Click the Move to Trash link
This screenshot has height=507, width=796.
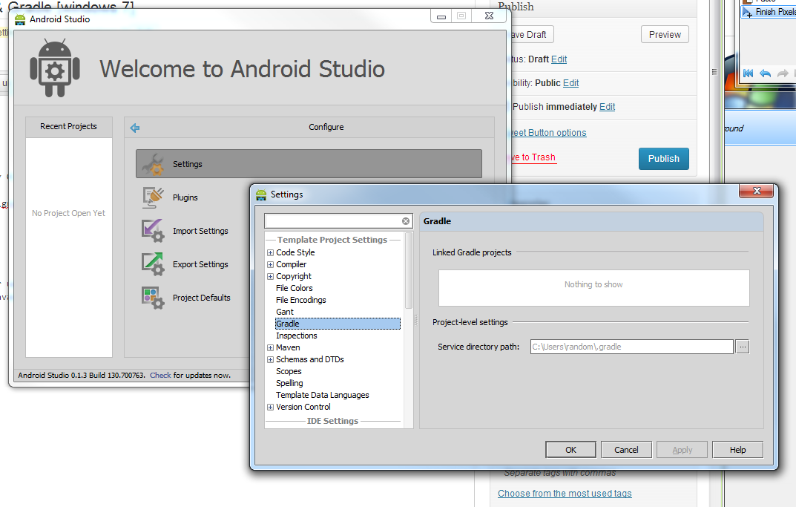point(533,157)
